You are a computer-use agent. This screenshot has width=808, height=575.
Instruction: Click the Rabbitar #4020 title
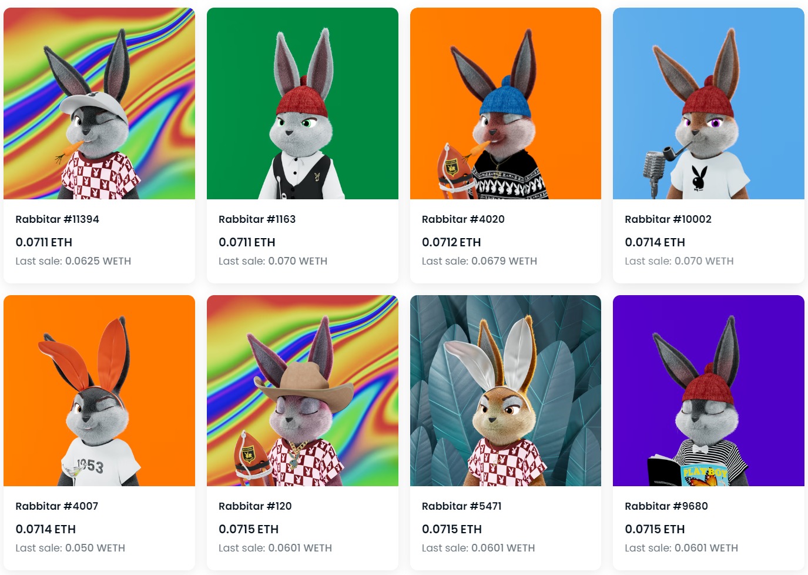pos(463,219)
